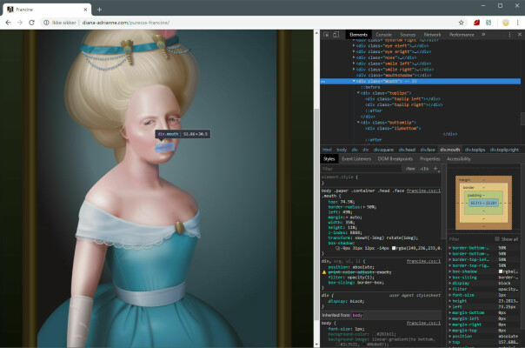The width and height of the screenshot is (525, 348).
Task: Expand computed box-shadow property
Action: coord(450,271)
